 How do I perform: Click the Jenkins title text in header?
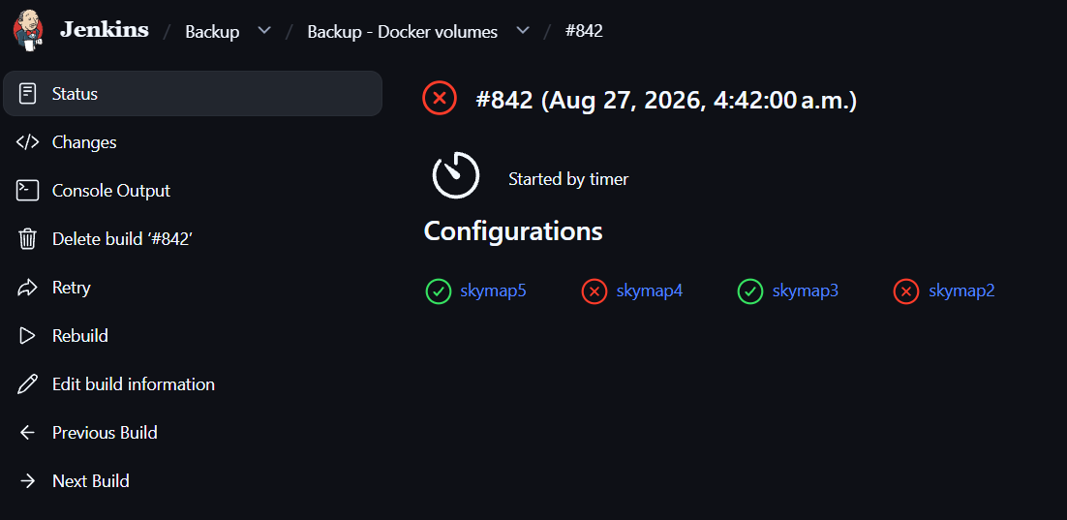tap(105, 30)
